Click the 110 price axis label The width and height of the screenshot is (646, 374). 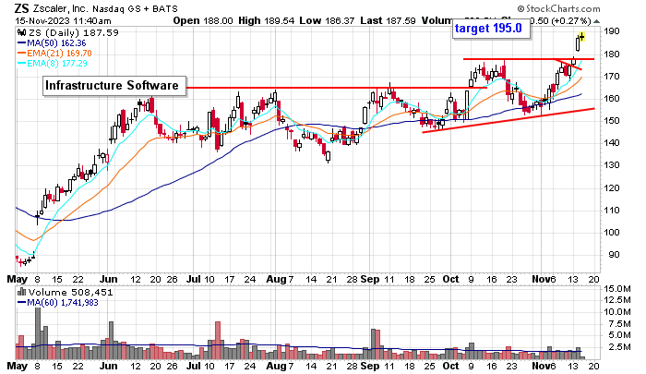[x=612, y=211]
